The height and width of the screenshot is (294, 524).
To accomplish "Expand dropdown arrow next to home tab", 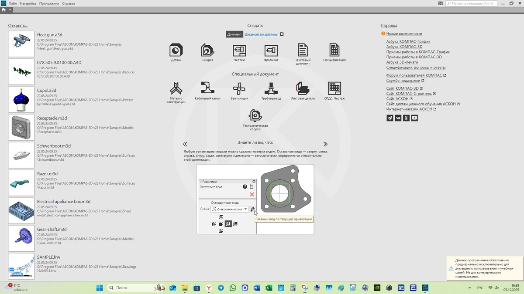I will coord(10,10).
